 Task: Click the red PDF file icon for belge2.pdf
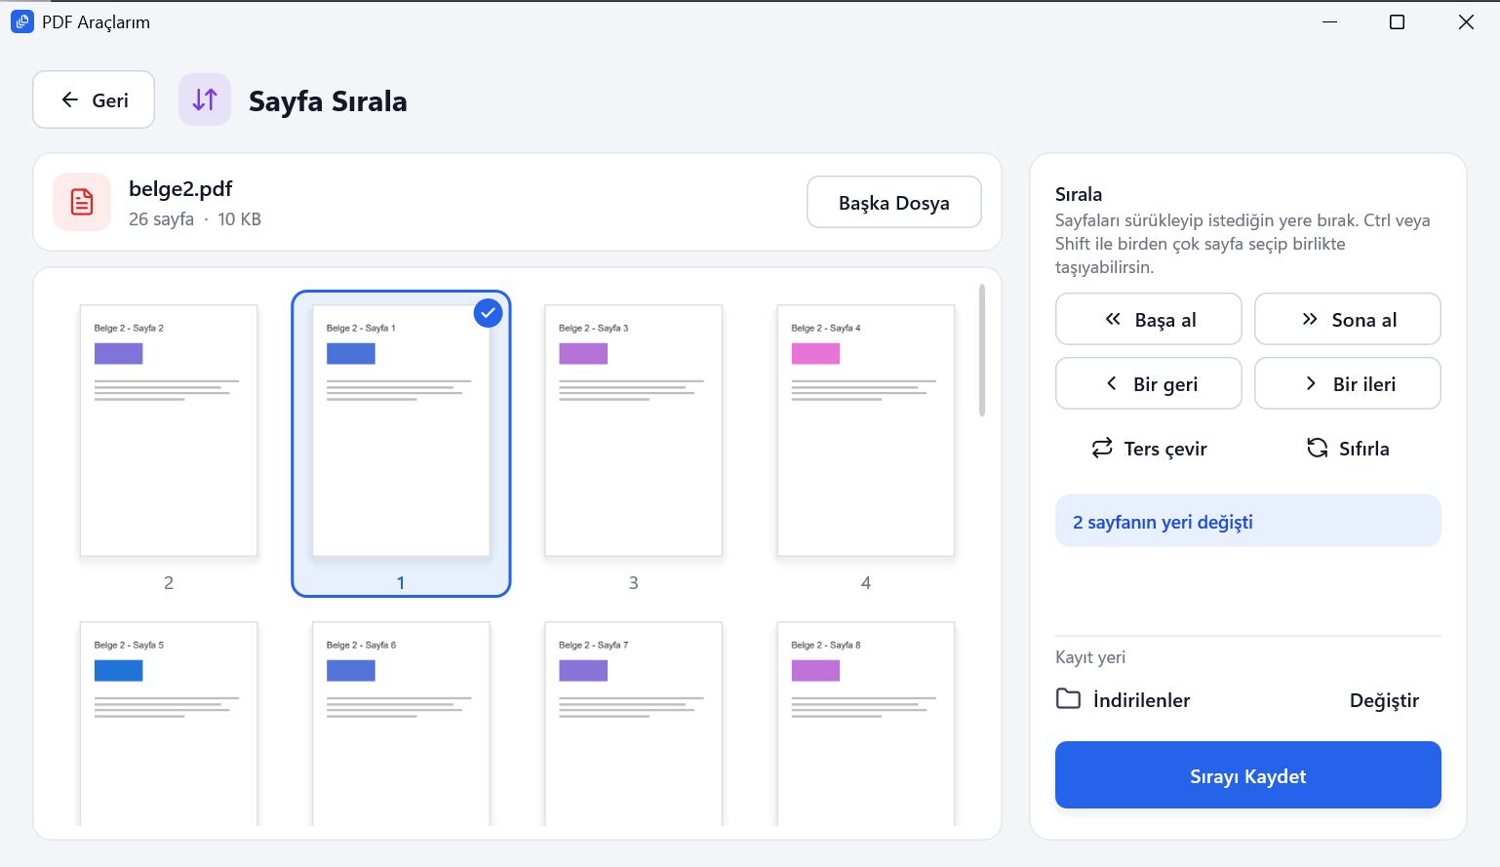[x=82, y=202]
